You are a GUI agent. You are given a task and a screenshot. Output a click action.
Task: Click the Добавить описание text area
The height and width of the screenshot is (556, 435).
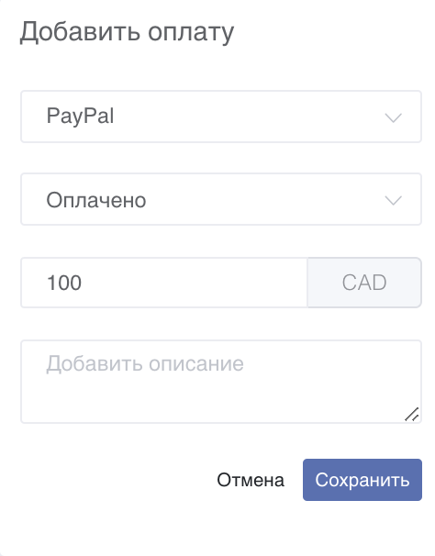(221, 382)
